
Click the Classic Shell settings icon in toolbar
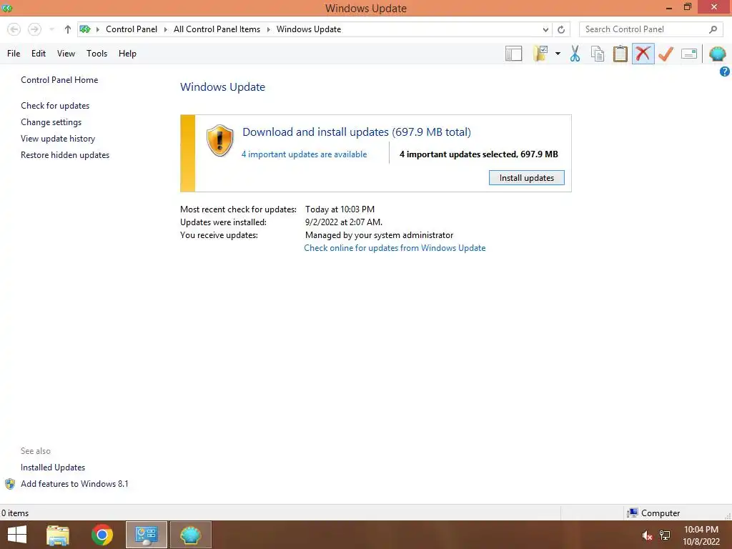[717, 54]
